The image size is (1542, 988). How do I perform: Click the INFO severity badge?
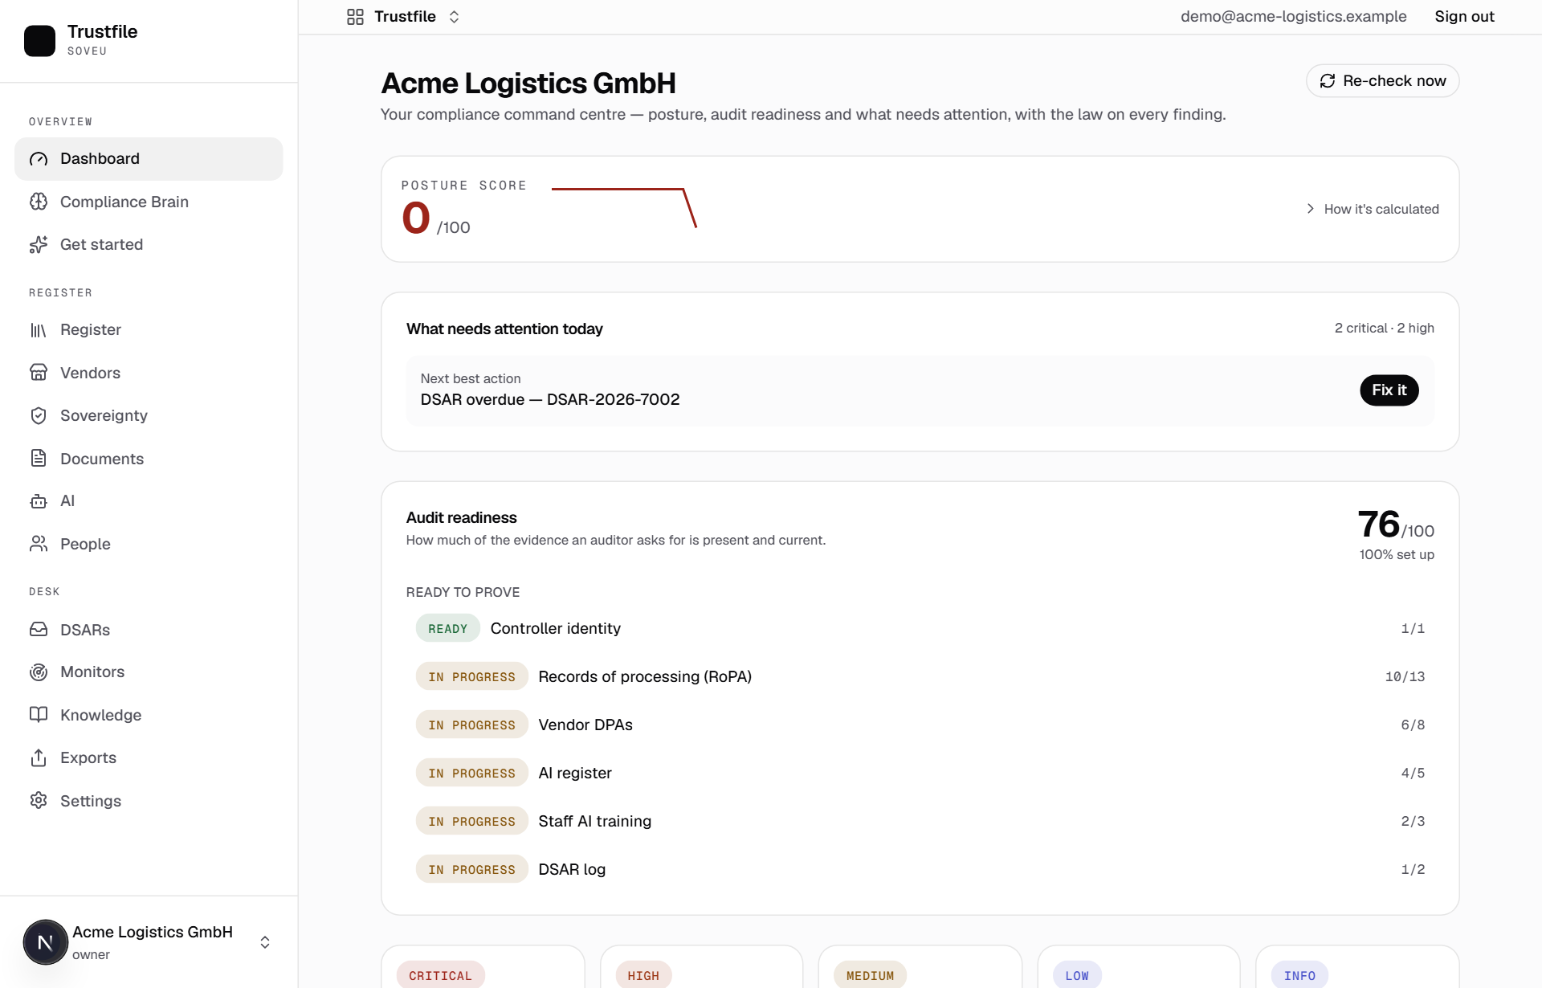tap(1299, 975)
